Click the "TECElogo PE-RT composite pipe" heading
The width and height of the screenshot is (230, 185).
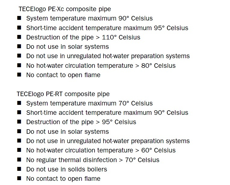click(x=63, y=94)
